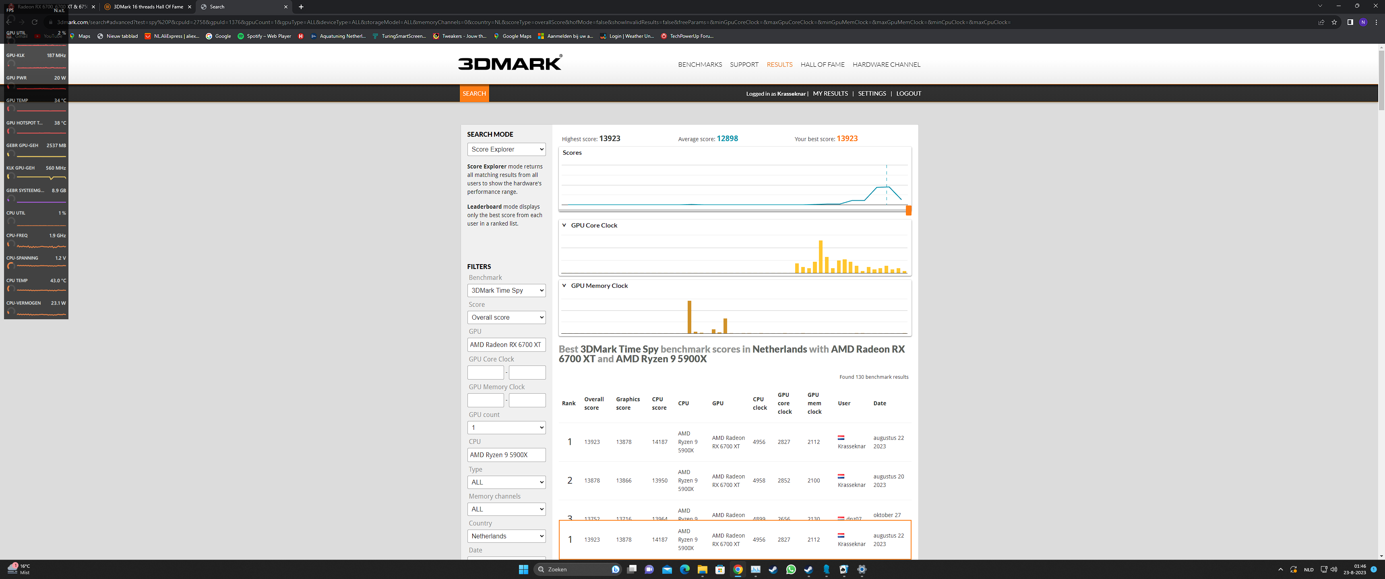Open Aquatuning Netherlands bookmark
The height and width of the screenshot is (579, 1385).
click(x=338, y=36)
